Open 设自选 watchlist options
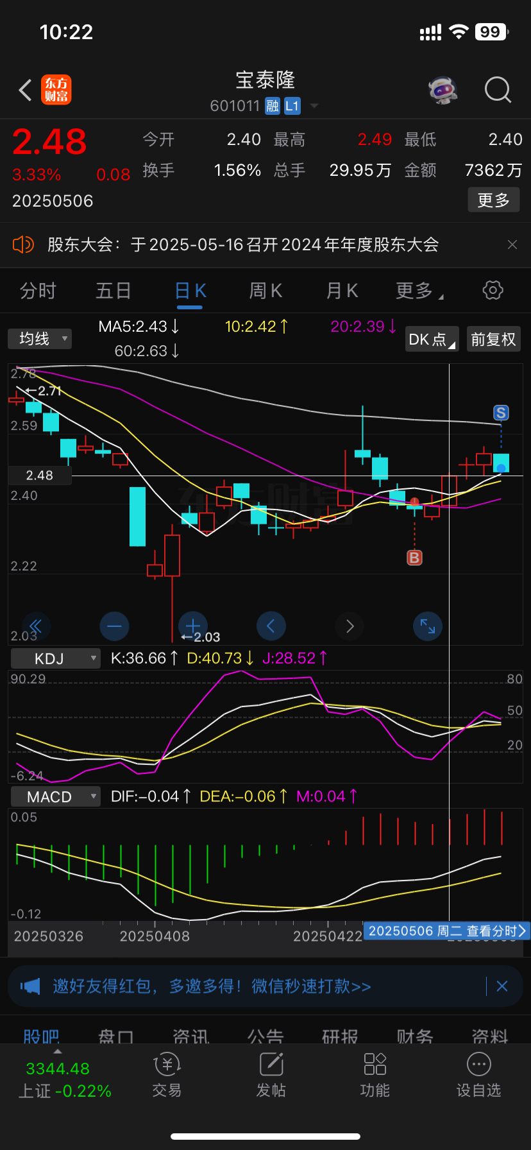This screenshot has height=1150, width=531. 479,1075
